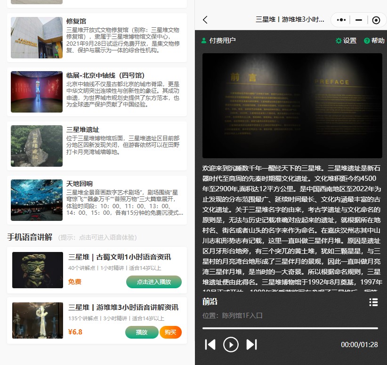
Task: Click the 付费用户 user icon
Action: point(204,41)
